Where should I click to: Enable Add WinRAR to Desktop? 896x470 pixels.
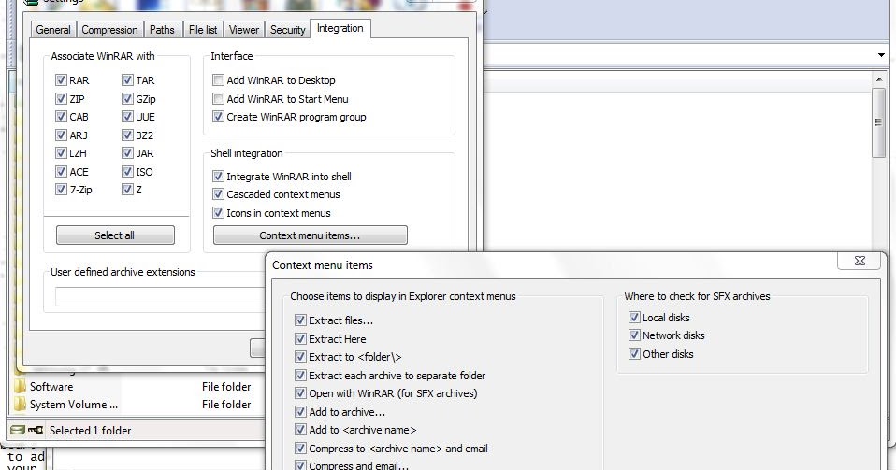tap(218, 80)
